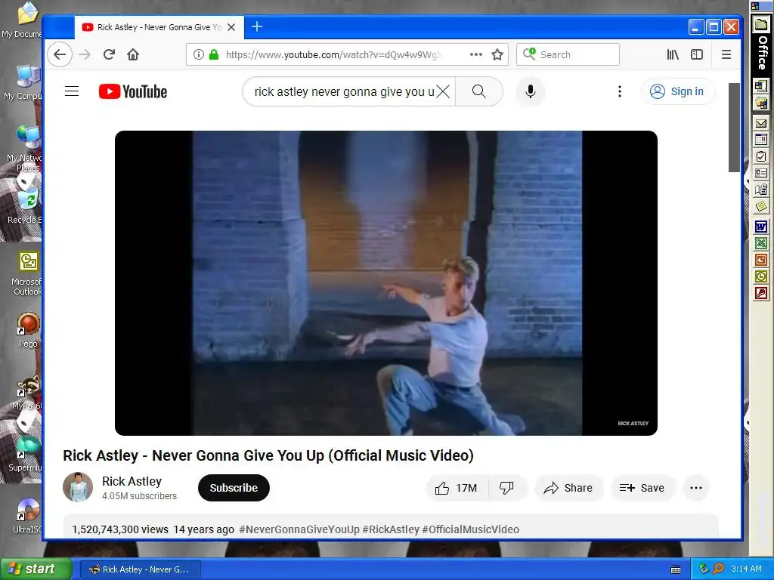Toggle the browser sidebar view

click(696, 54)
